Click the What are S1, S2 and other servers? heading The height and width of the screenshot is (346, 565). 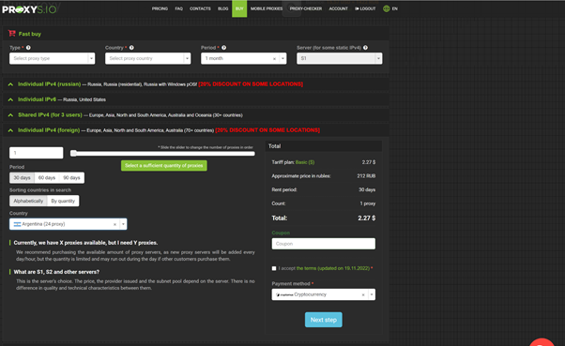pyautogui.click(x=56, y=272)
